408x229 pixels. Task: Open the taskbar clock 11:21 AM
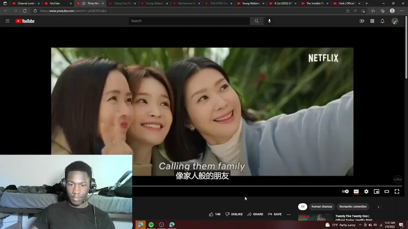390,225
